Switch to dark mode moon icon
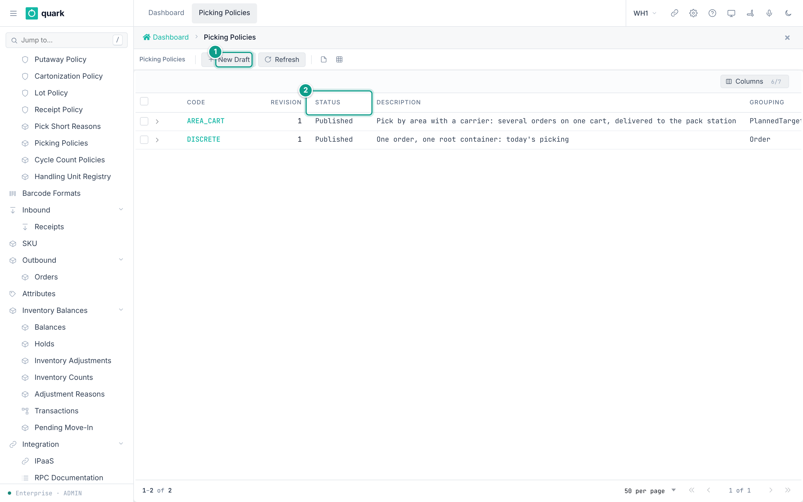The height and width of the screenshot is (502, 803). [788, 13]
